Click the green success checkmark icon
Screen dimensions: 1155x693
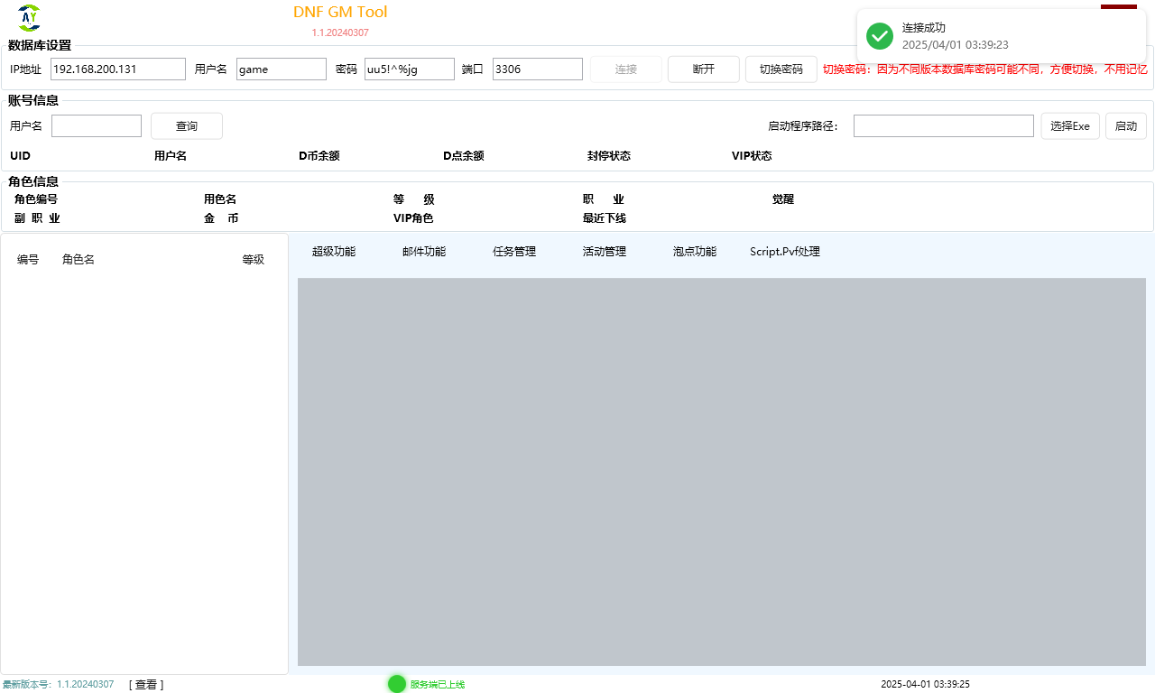click(x=880, y=36)
